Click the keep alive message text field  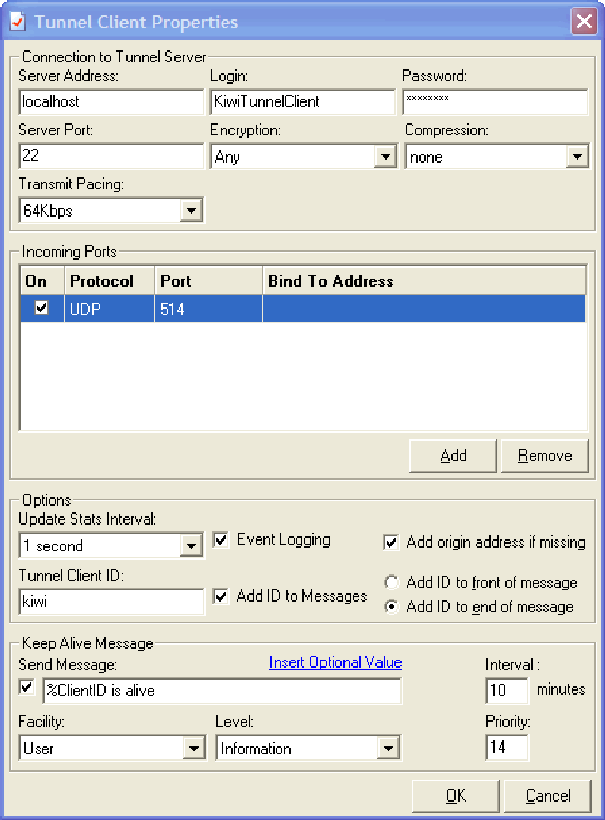click(222, 691)
